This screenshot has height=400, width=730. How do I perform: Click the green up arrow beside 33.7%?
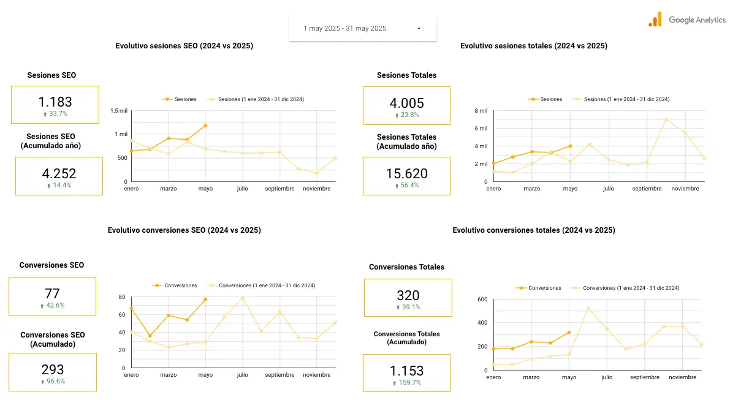click(44, 114)
